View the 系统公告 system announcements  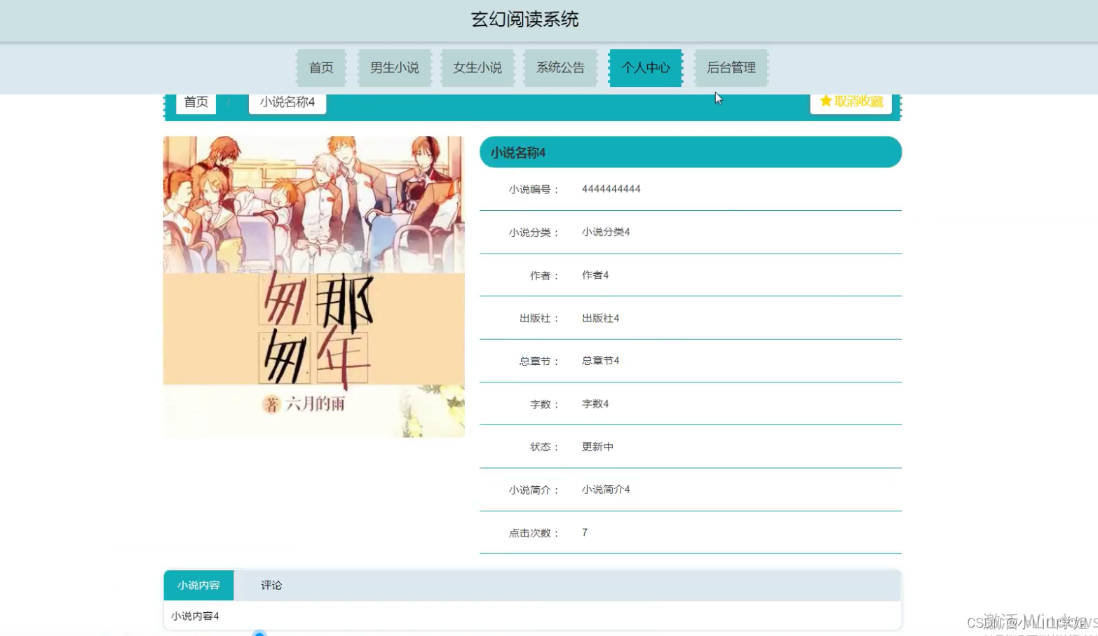tap(560, 67)
